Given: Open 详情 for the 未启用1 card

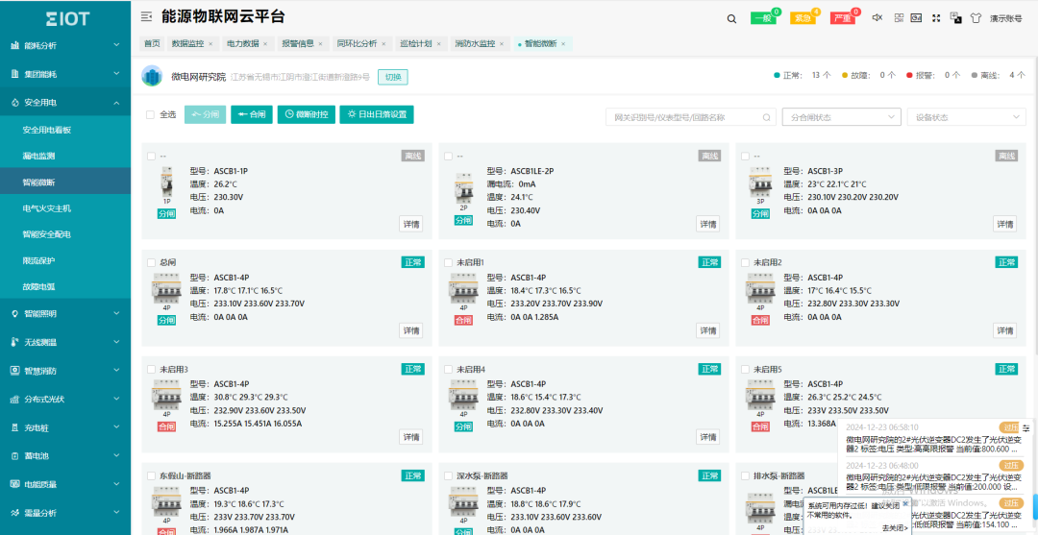Looking at the screenshot, I should point(707,330).
